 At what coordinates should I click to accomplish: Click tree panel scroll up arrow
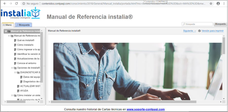pos(42,31)
